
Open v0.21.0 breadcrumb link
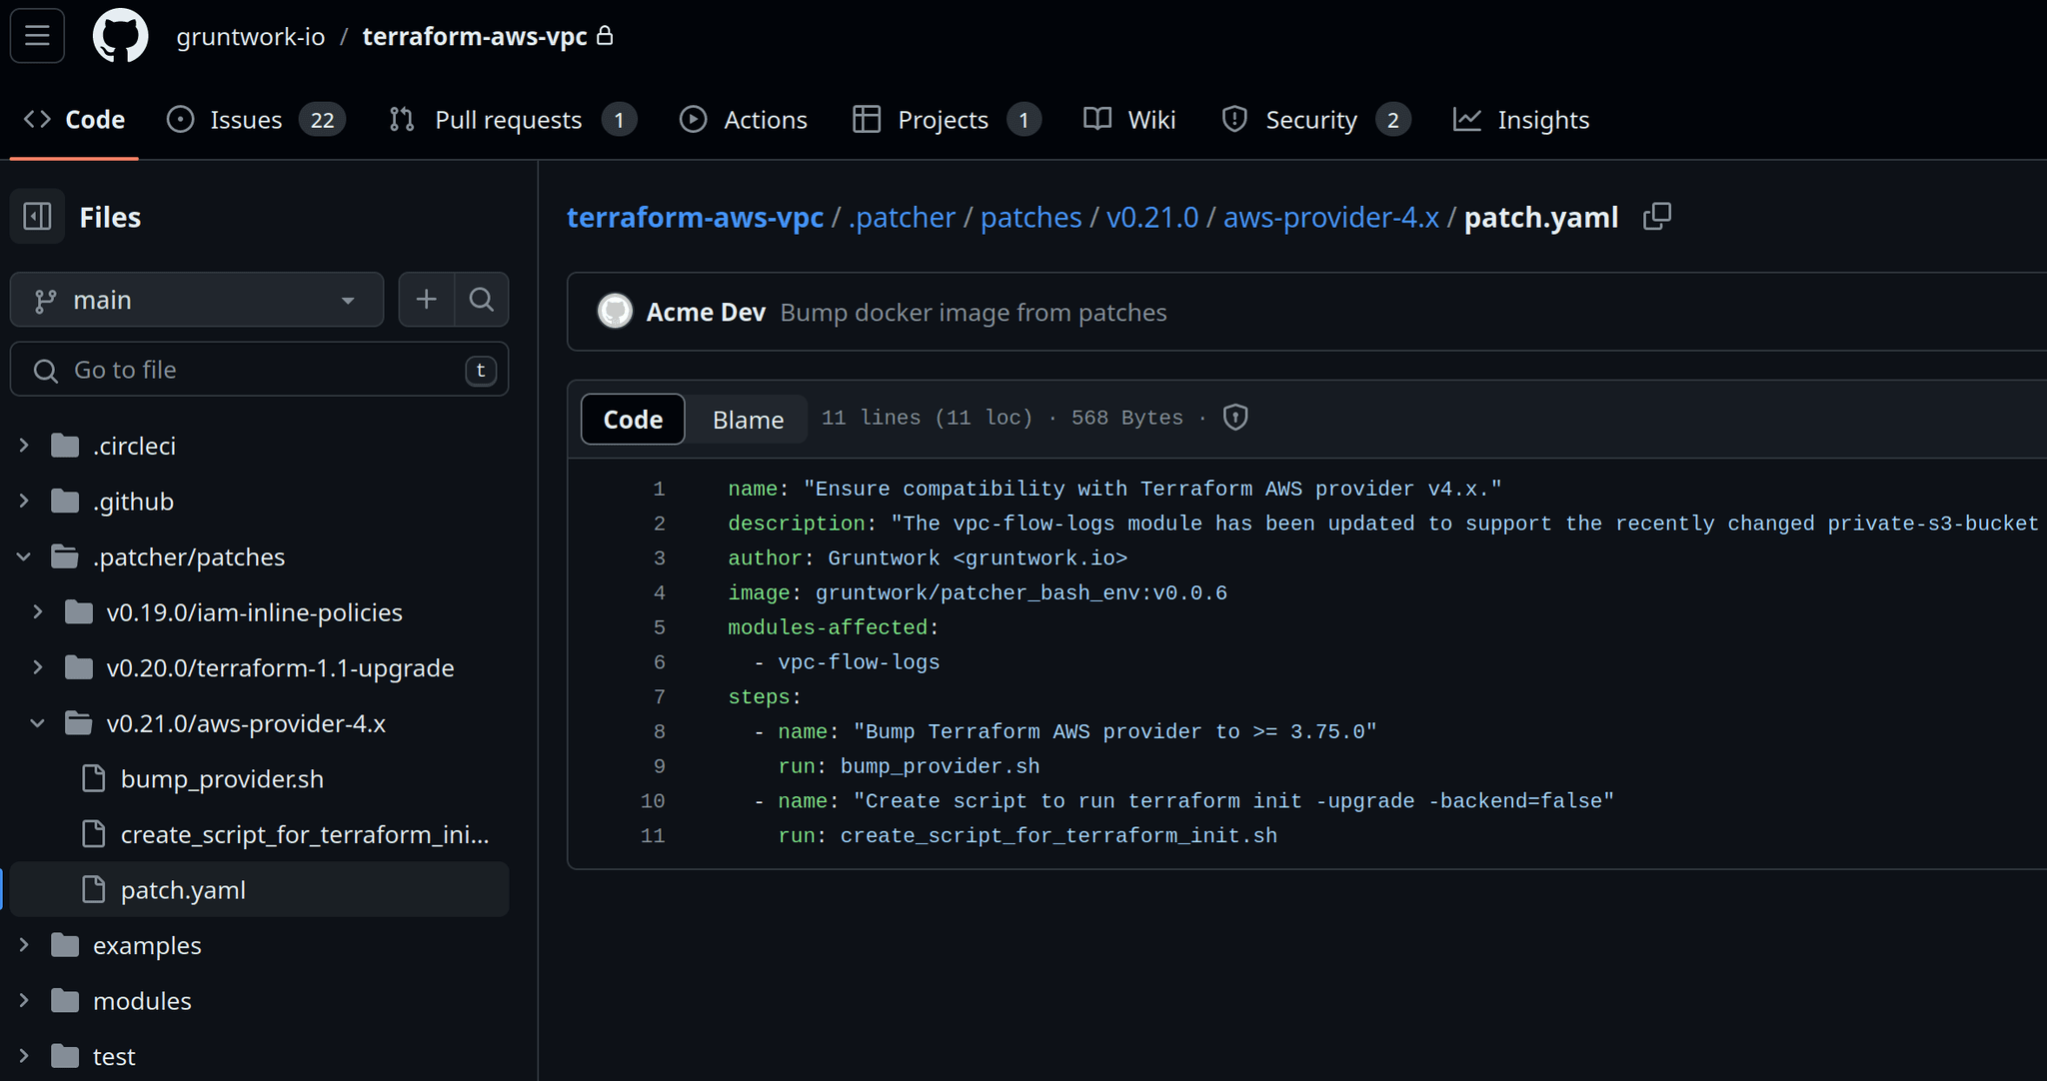pos(1151,217)
